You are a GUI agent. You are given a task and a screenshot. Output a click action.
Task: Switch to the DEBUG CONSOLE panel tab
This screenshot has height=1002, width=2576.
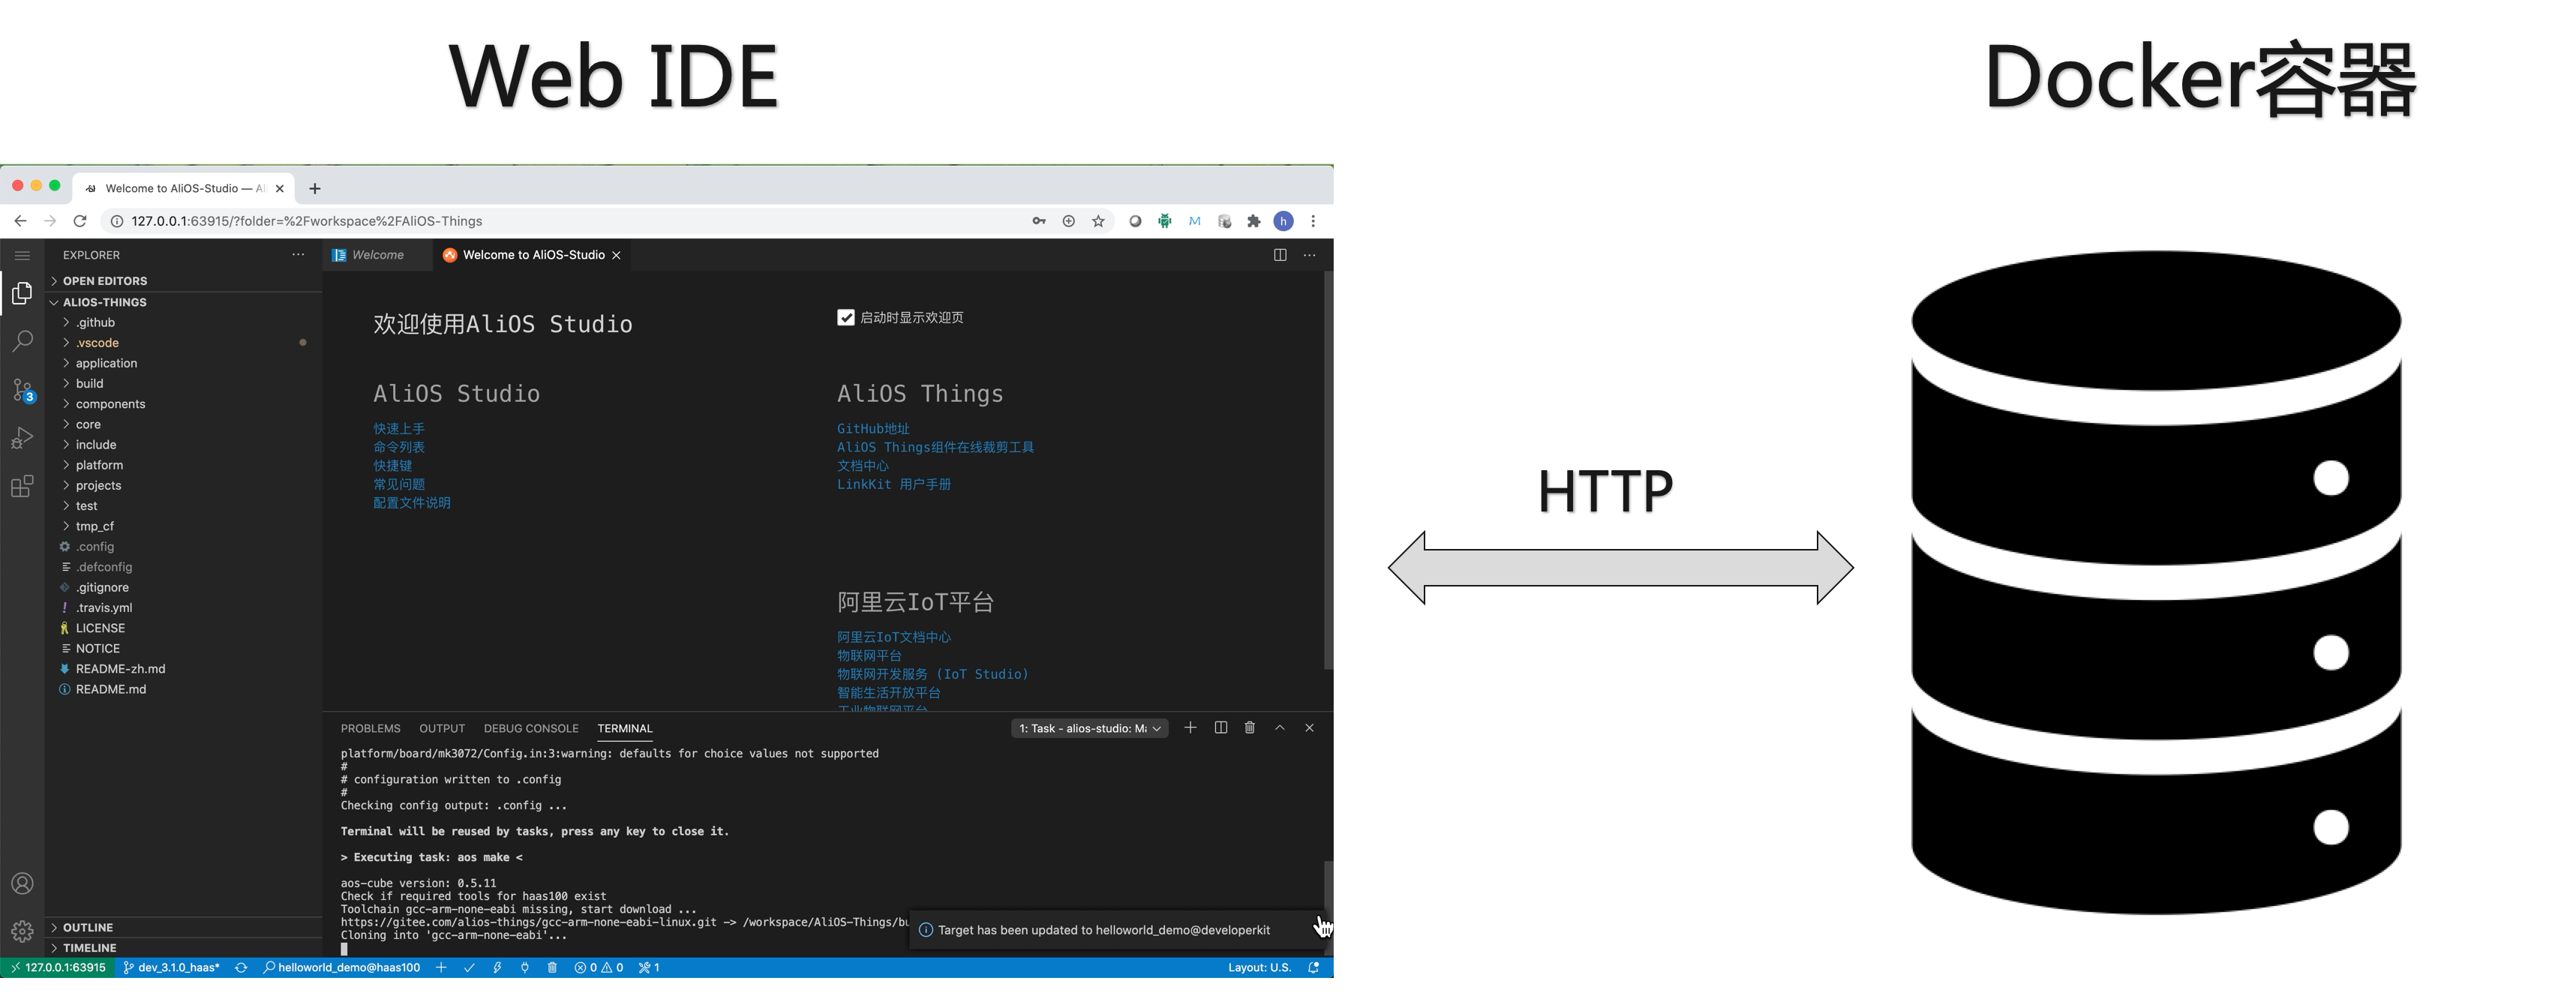pyautogui.click(x=531, y=729)
